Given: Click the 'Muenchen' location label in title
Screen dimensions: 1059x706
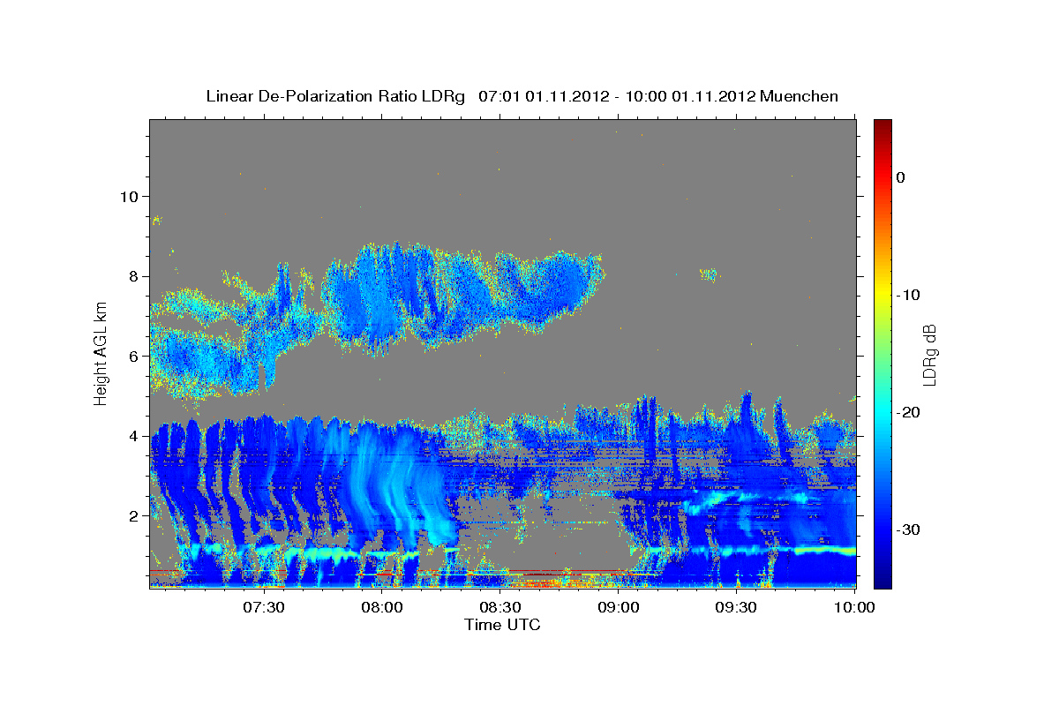Looking at the screenshot, I should pos(800,96).
